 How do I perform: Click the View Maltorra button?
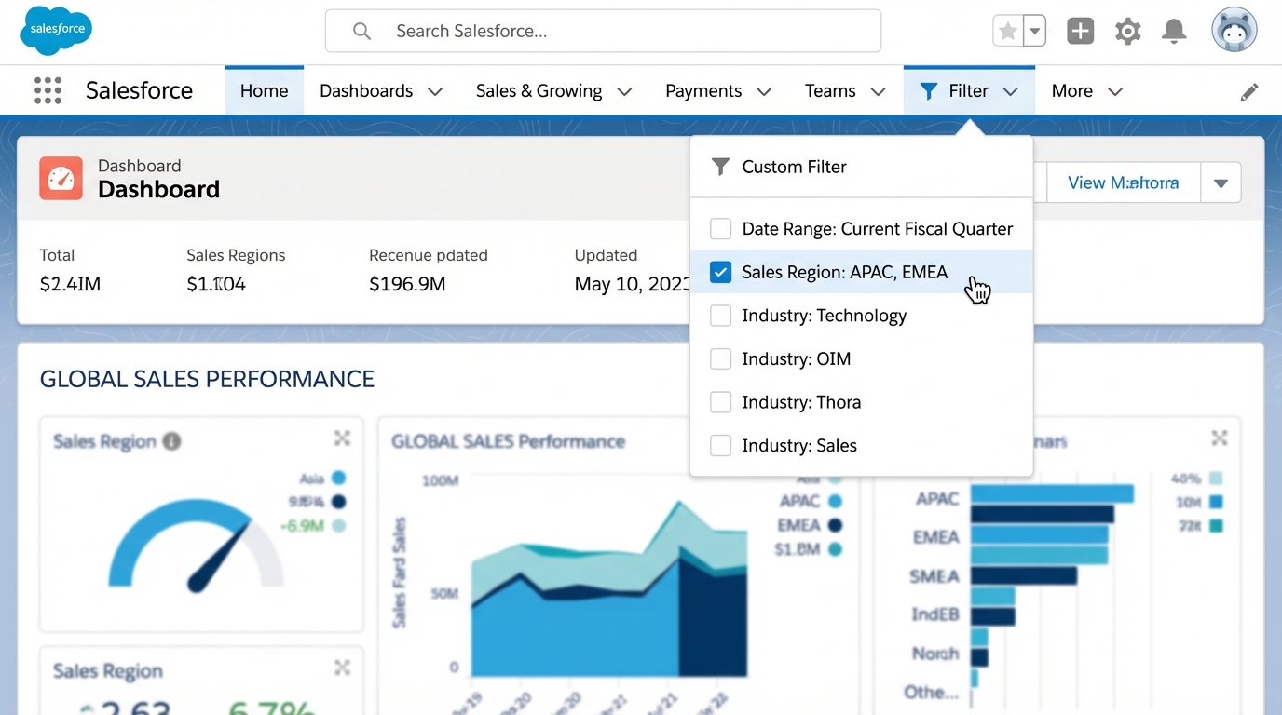1122,182
